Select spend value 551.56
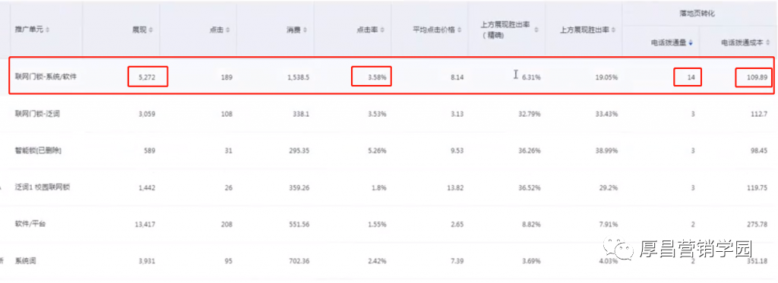 click(299, 224)
